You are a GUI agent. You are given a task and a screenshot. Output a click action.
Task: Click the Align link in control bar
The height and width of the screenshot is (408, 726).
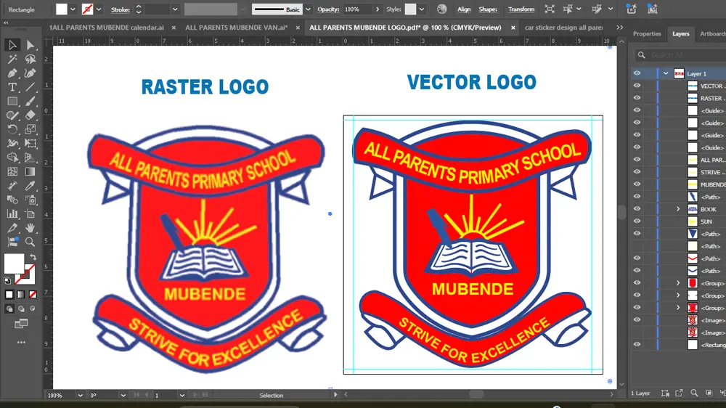coord(463,9)
